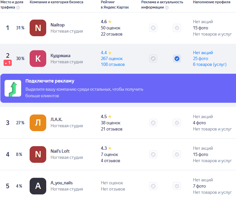Click the '38 оценок' text for Л.А.К.
The image size is (236, 199).
[x=111, y=123]
